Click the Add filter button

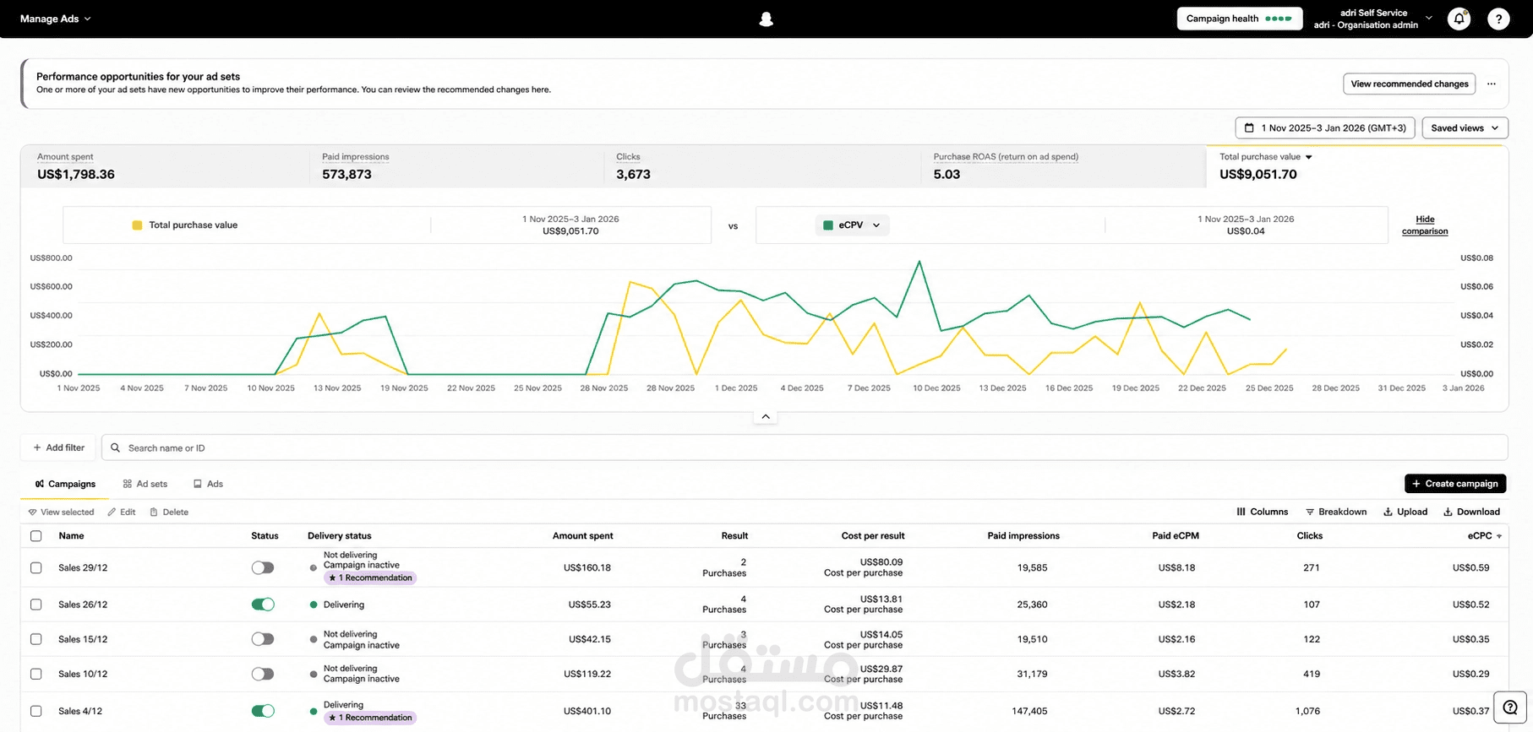click(x=58, y=447)
